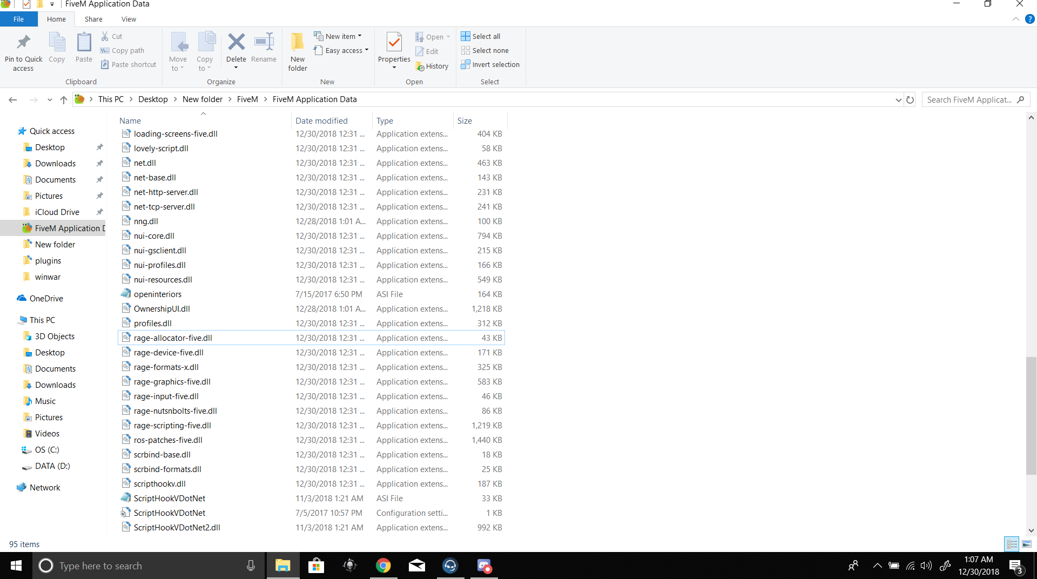Switch to details view in status bar
Viewport: 1037px width, 579px height.
click(x=1011, y=544)
